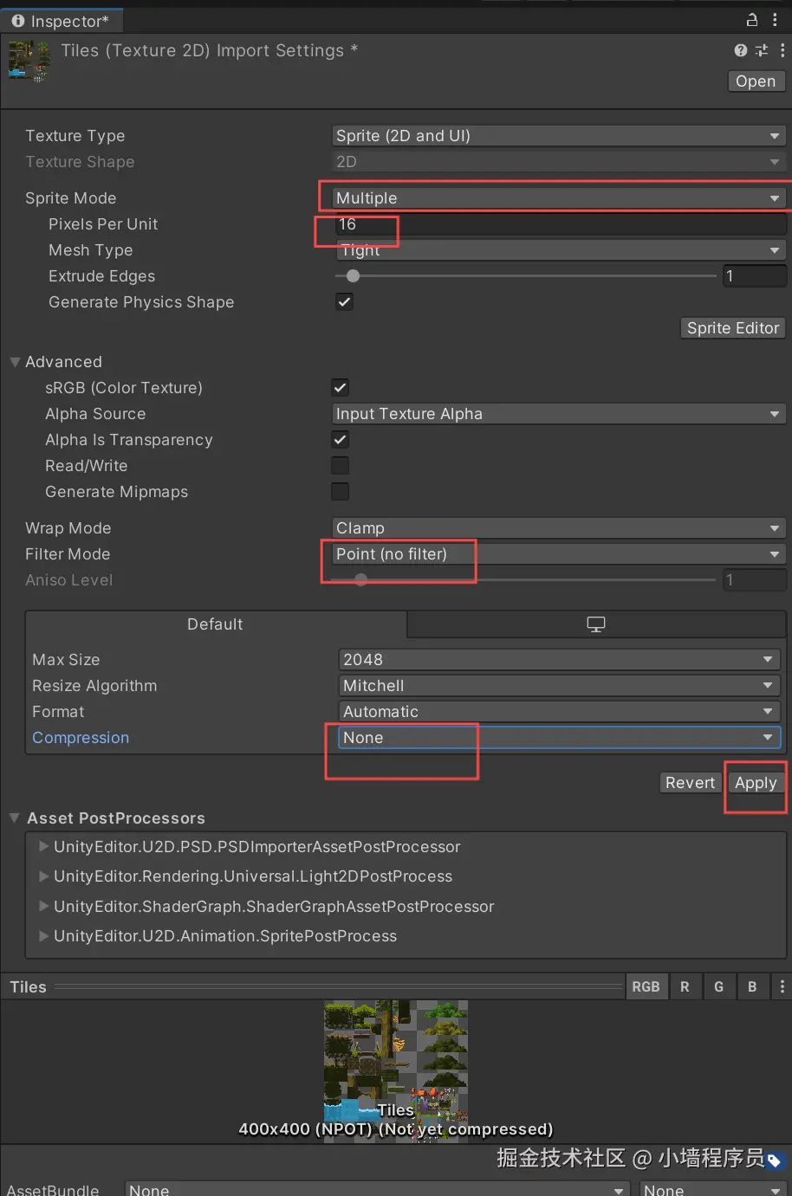Screen dimensions: 792x1196
Task: Select the Inspector tab
Action: [61, 21]
